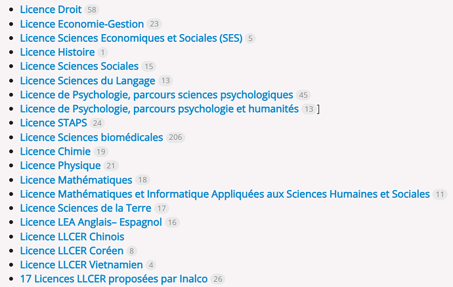Open Licence de Psychologie parcours psychologie et humanités

(159, 109)
